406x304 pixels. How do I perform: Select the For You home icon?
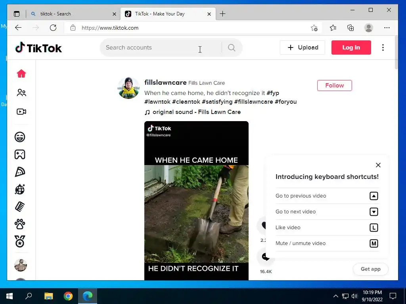coord(21,74)
